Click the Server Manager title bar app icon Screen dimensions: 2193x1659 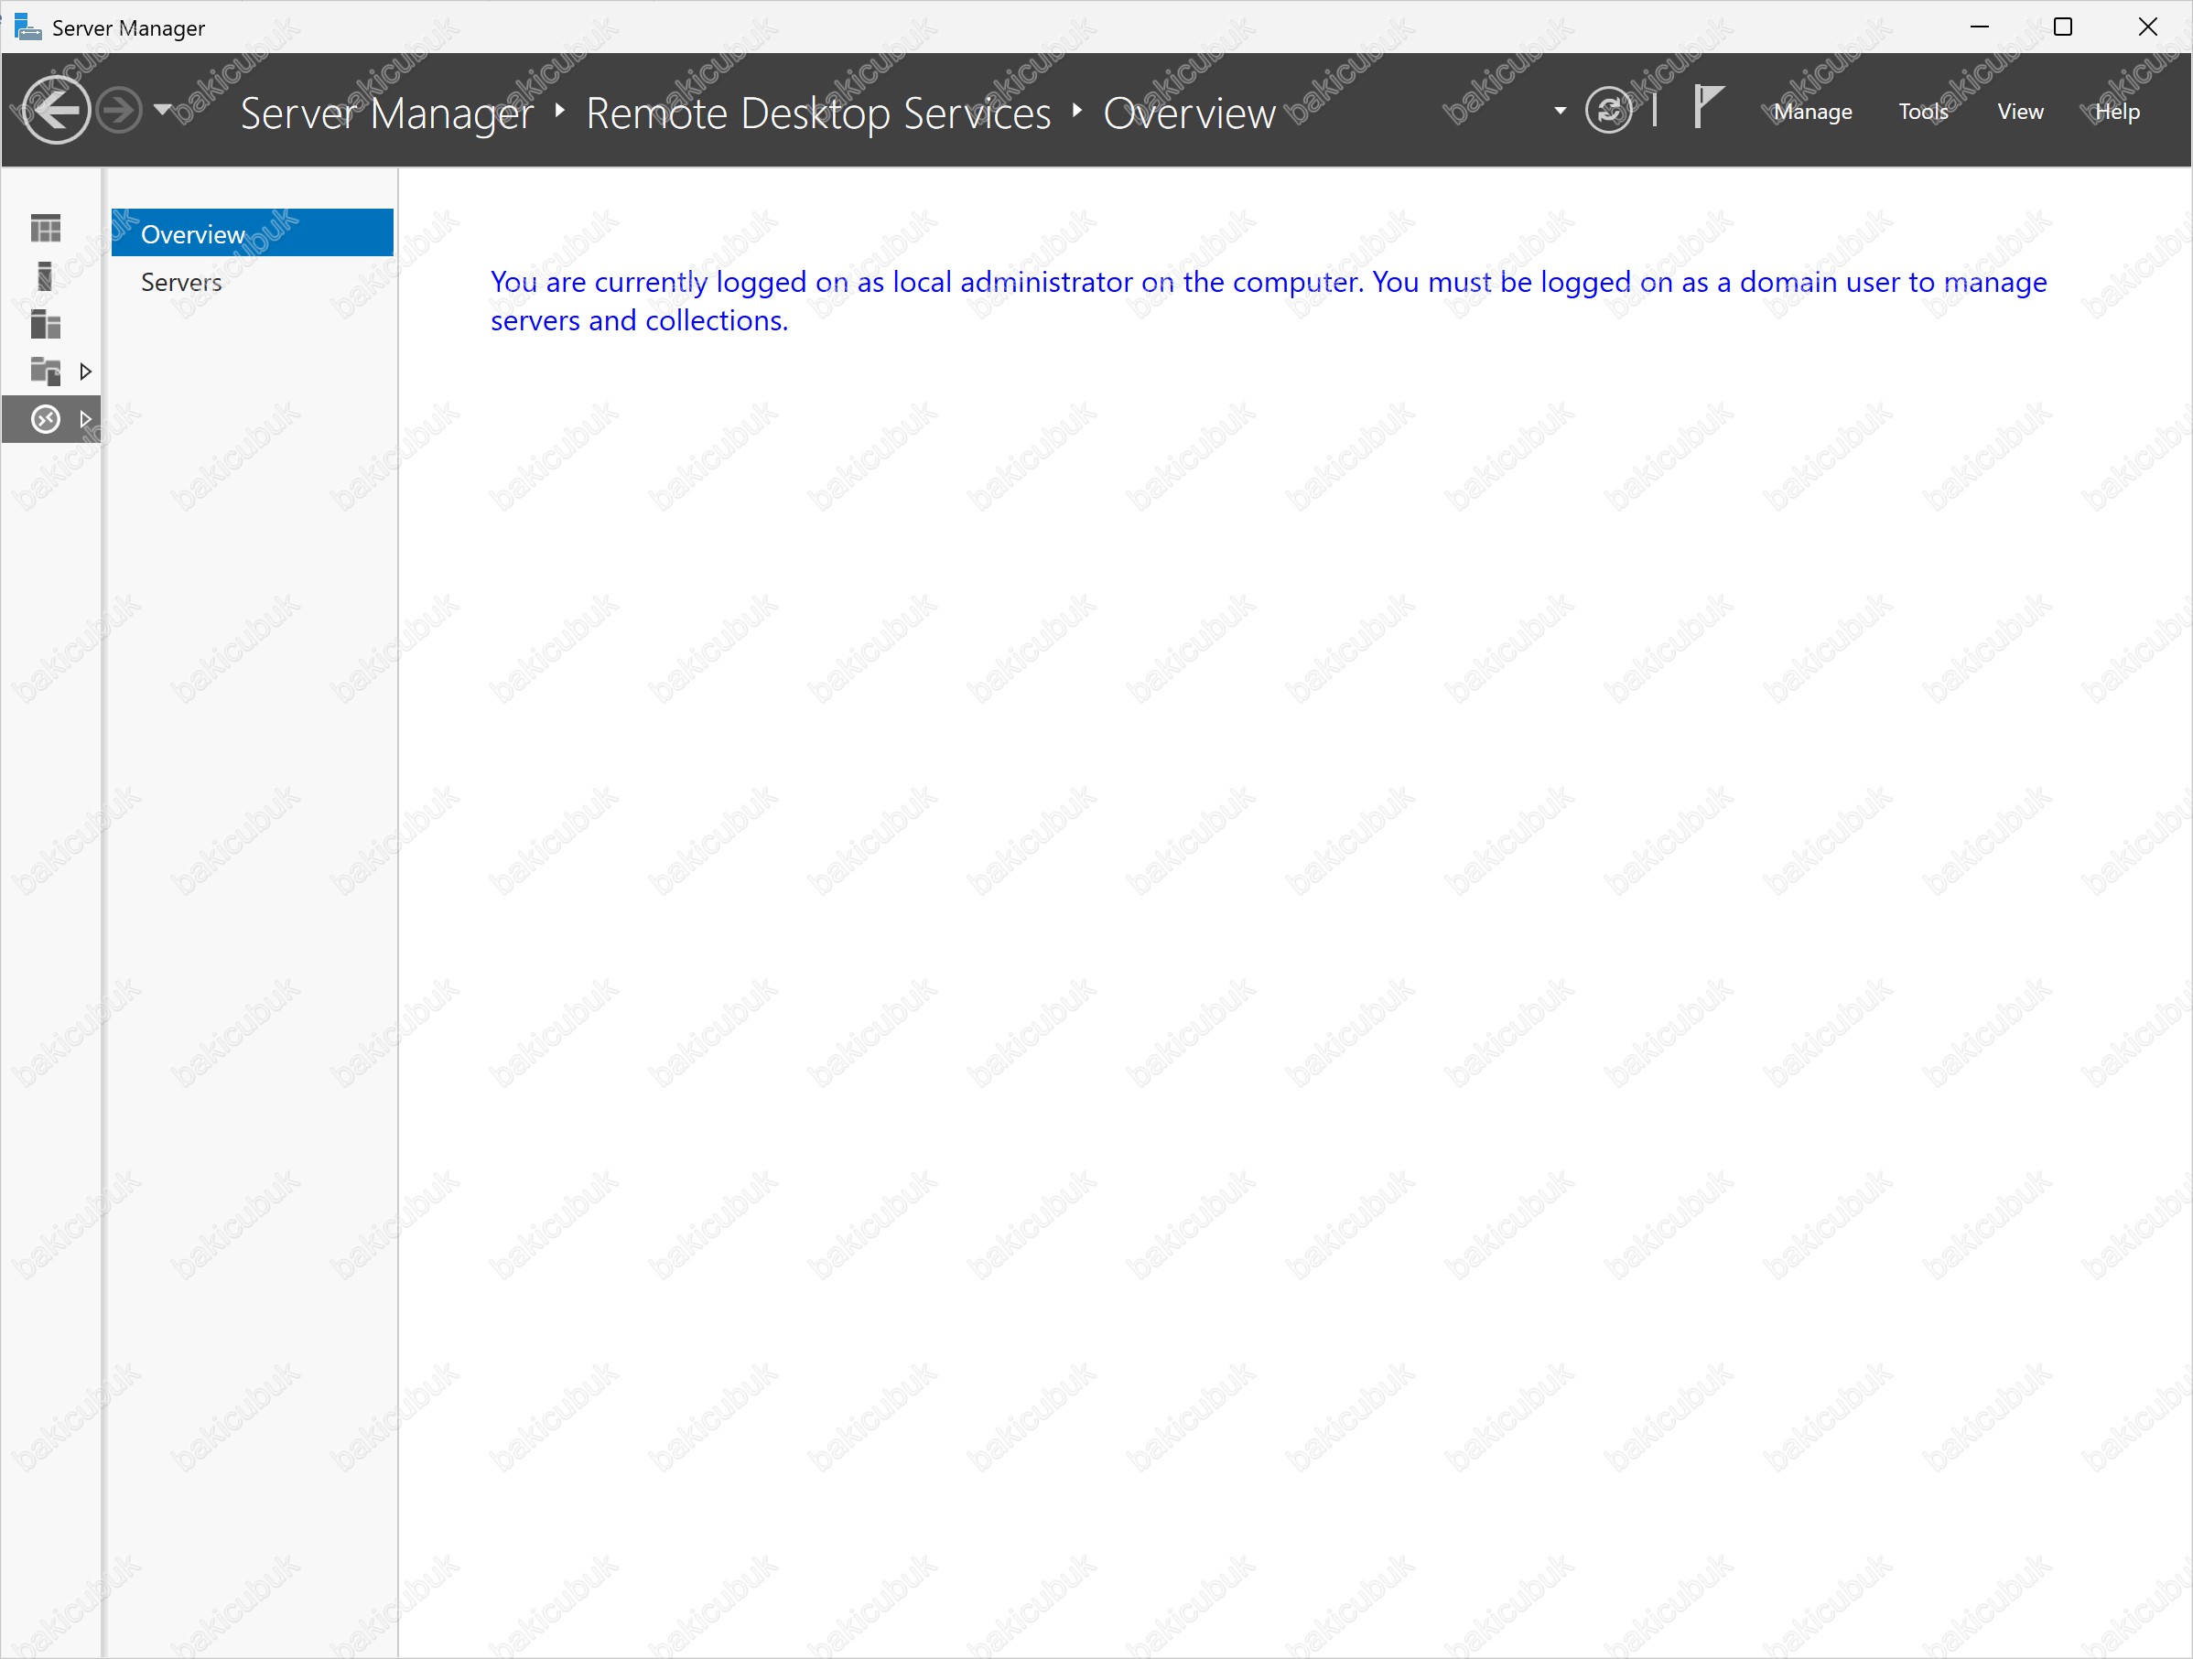(x=27, y=27)
